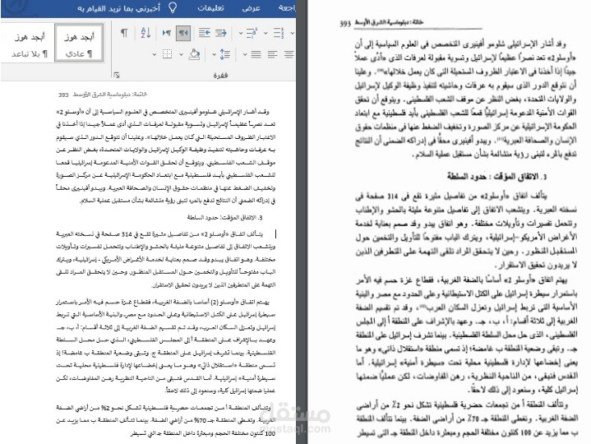Open the A-Z sort tool
Viewport: 591px width, 444px height.
145,33
